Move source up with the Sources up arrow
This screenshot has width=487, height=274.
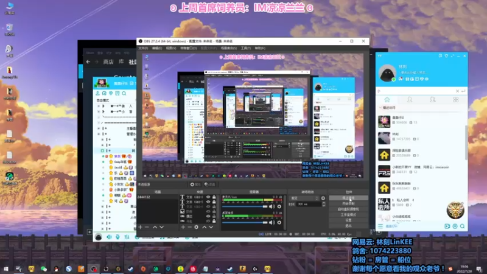204,227
